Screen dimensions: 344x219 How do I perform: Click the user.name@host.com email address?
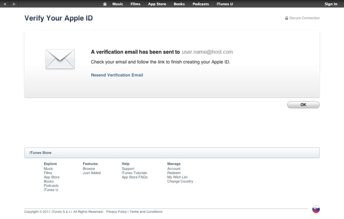pyautogui.click(x=207, y=52)
